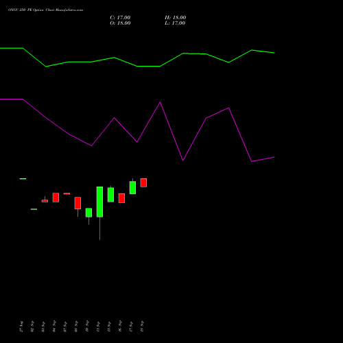Click the flat green dash candle for 02 Sep

coord(34,209)
